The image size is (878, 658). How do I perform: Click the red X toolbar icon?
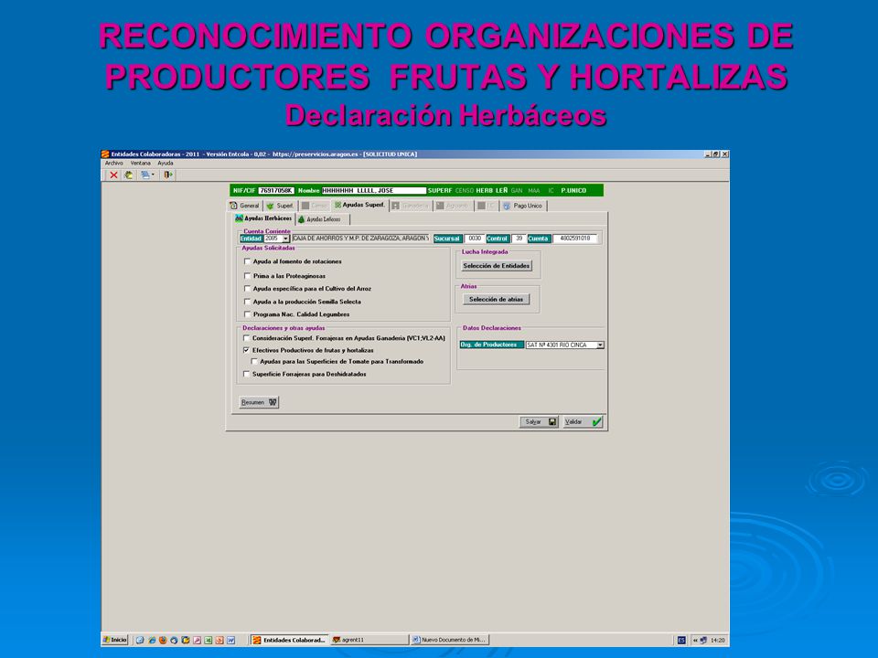pos(113,175)
